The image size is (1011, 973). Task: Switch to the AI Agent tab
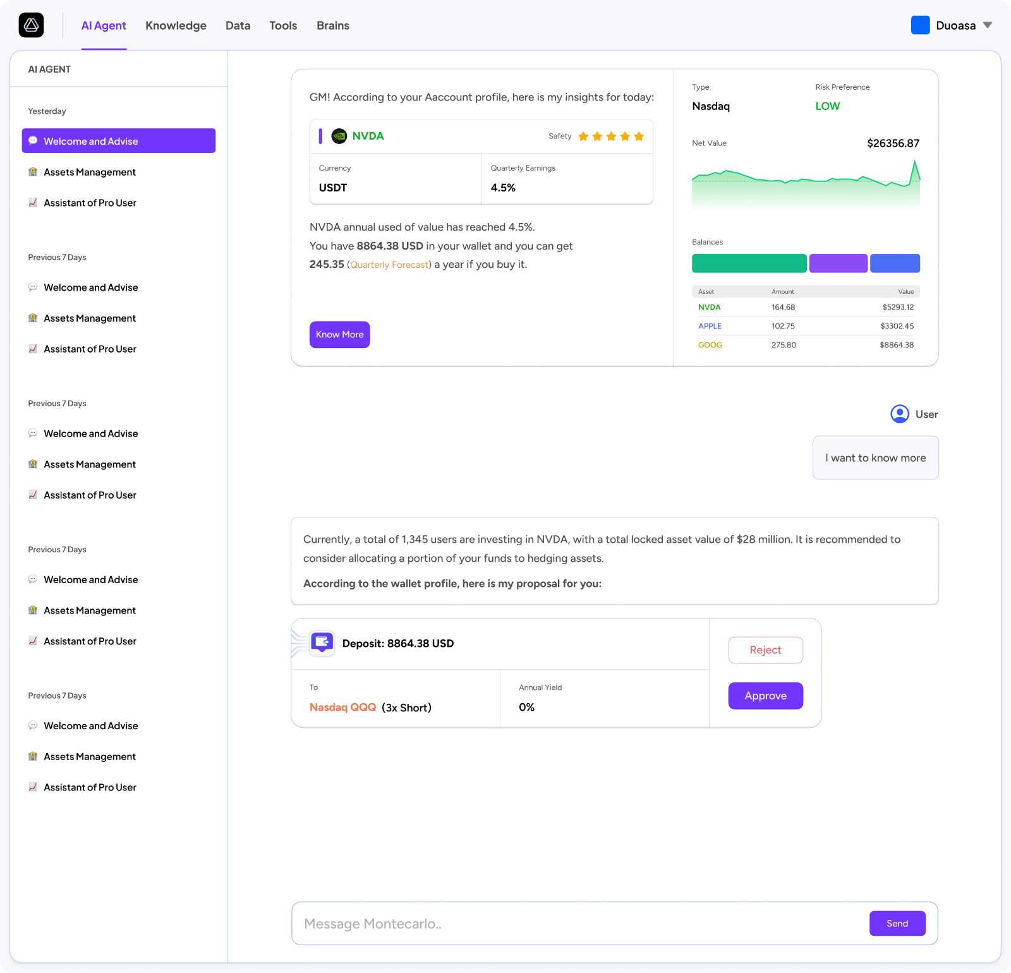[104, 25]
